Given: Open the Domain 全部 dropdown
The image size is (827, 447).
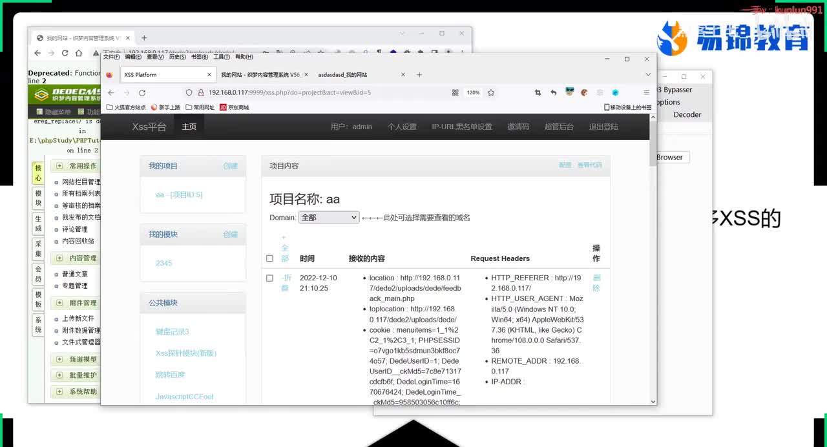Looking at the screenshot, I should [x=329, y=218].
